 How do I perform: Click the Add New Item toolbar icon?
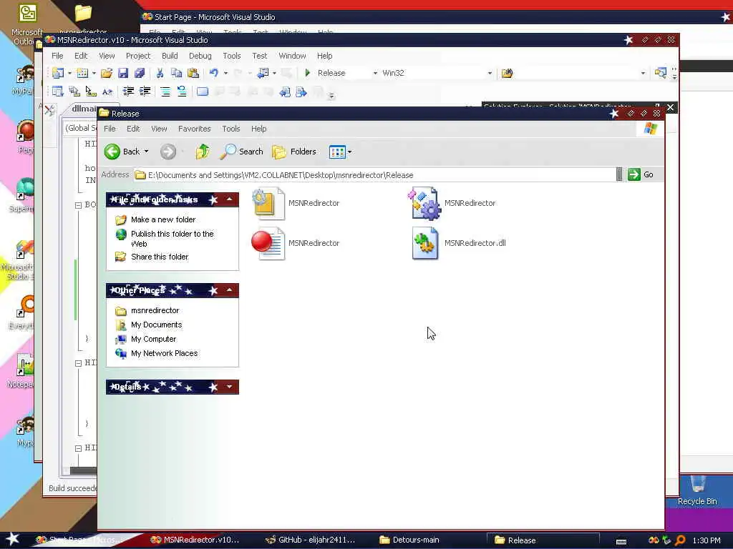(83, 73)
